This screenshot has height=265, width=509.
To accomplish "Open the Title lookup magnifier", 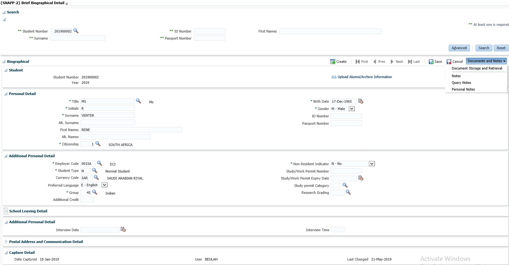I will tap(138, 101).
